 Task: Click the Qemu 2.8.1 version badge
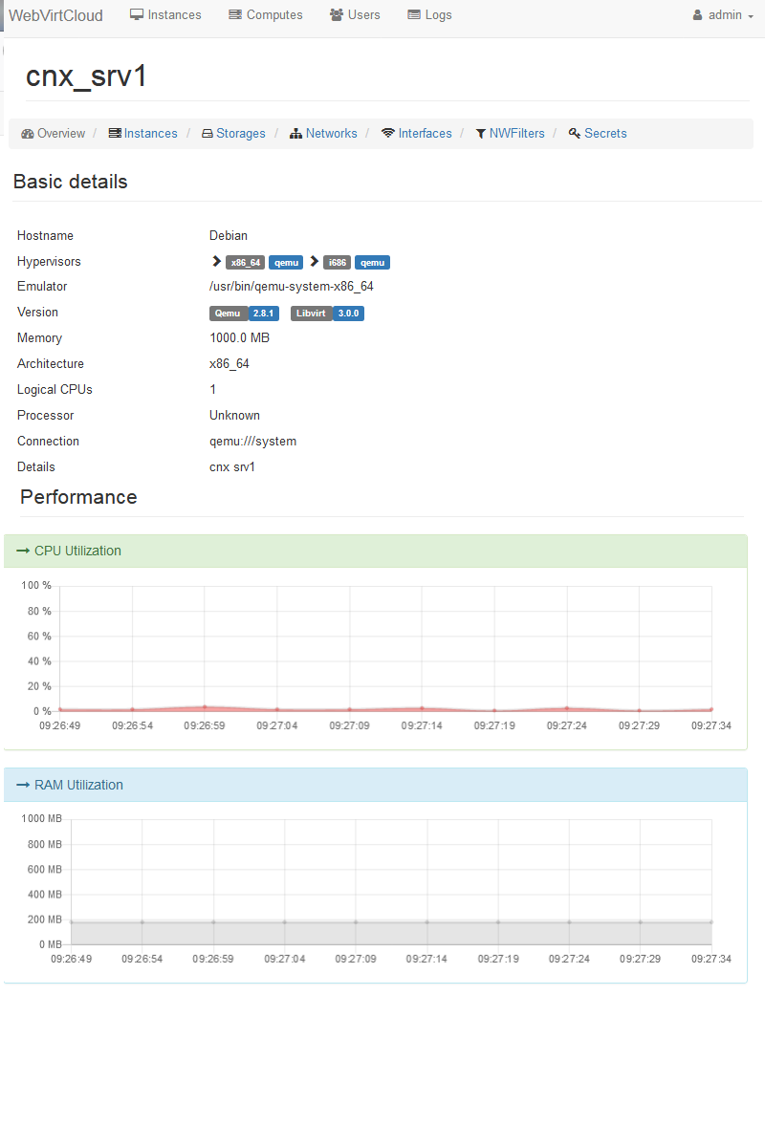coord(243,314)
